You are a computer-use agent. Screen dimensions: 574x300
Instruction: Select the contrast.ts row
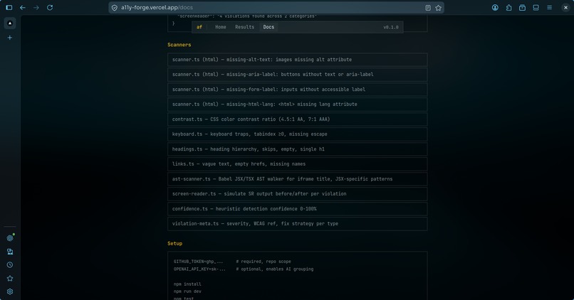point(297,119)
